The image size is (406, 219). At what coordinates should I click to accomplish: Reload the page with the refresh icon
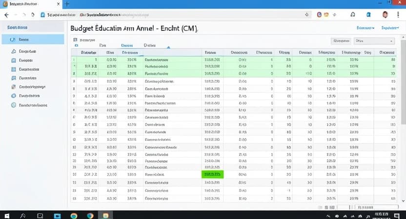(x=33, y=15)
